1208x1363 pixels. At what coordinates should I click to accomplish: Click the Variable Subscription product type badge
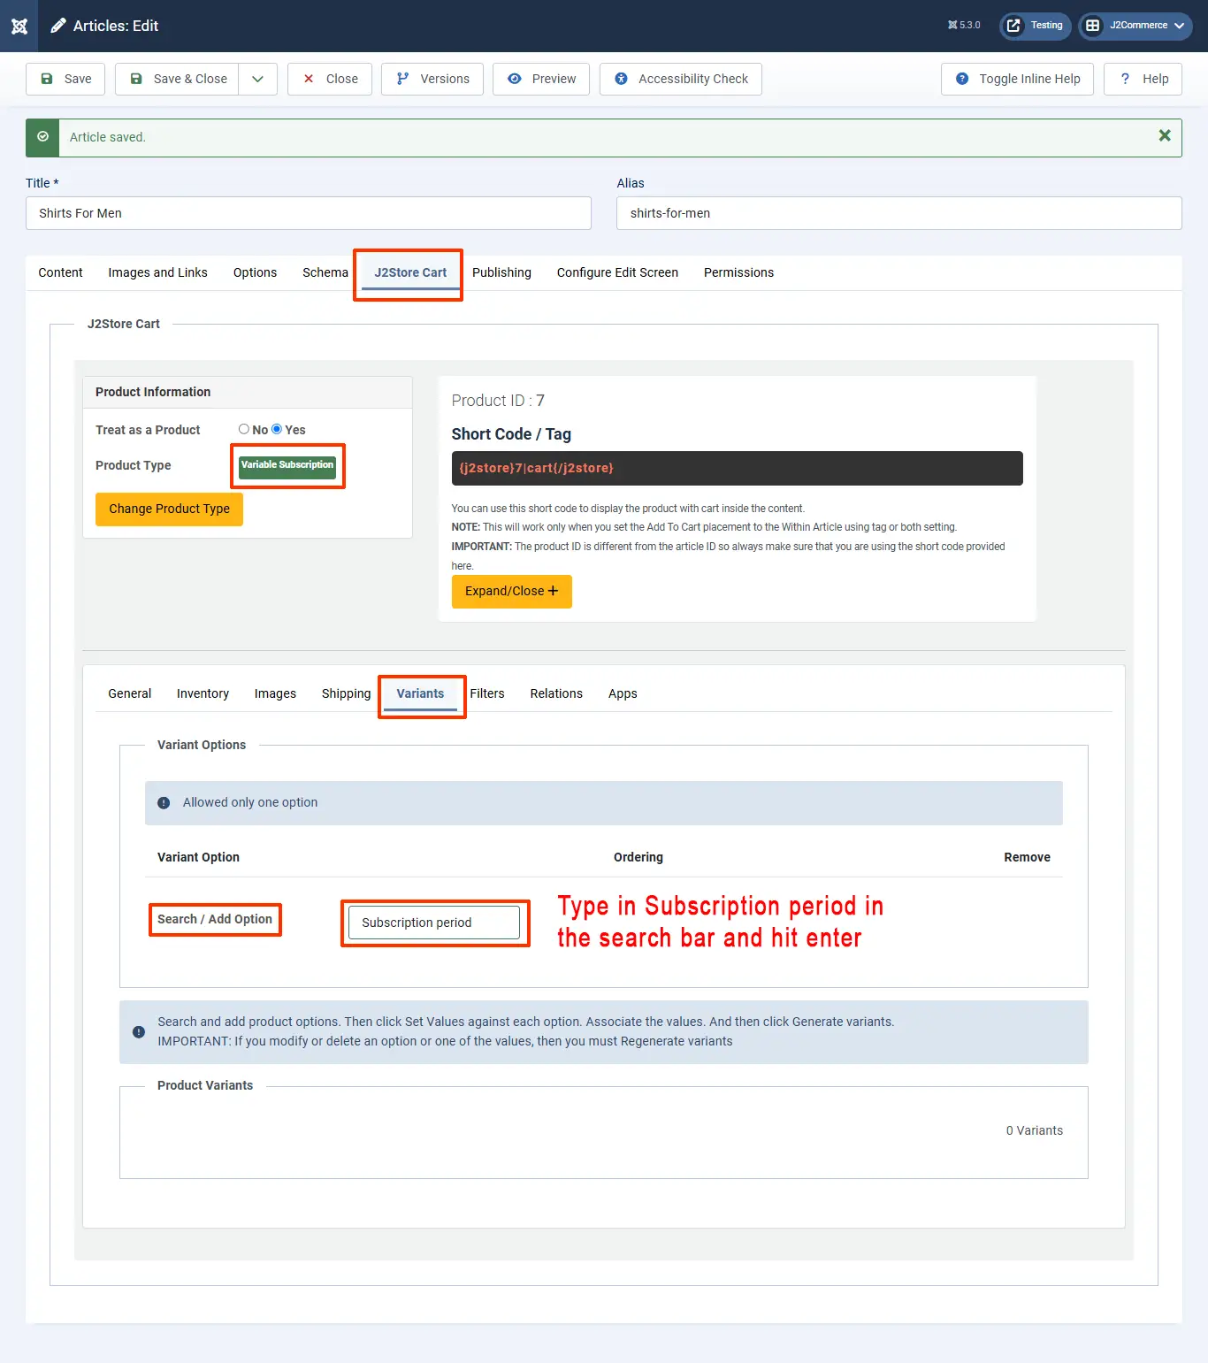click(287, 465)
